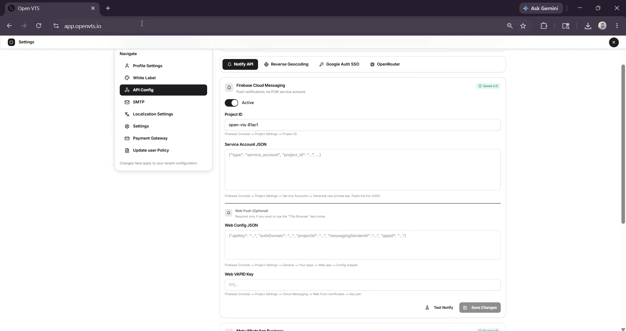Open the browser profile avatar

pyautogui.click(x=602, y=26)
